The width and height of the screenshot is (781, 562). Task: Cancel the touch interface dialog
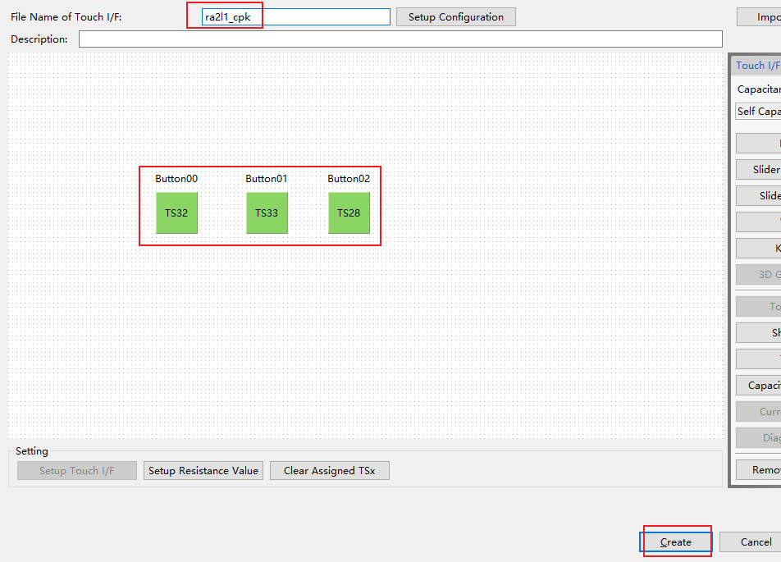pyautogui.click(x=755, y=542)
